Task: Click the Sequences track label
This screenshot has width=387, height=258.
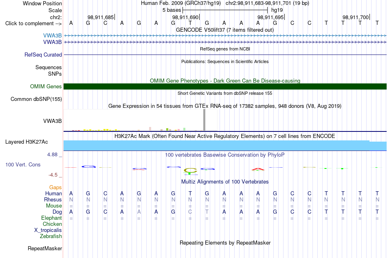Action: 48,67
